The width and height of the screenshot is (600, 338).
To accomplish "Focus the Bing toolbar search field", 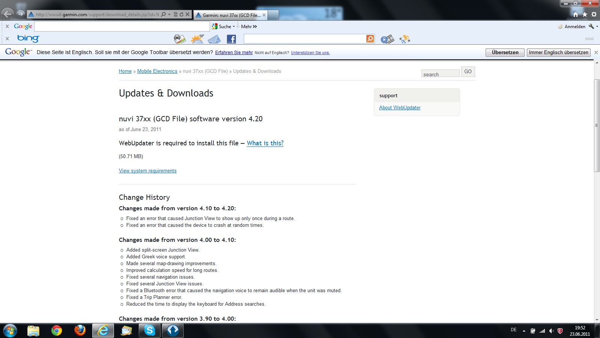I will [x=305, y=39].
